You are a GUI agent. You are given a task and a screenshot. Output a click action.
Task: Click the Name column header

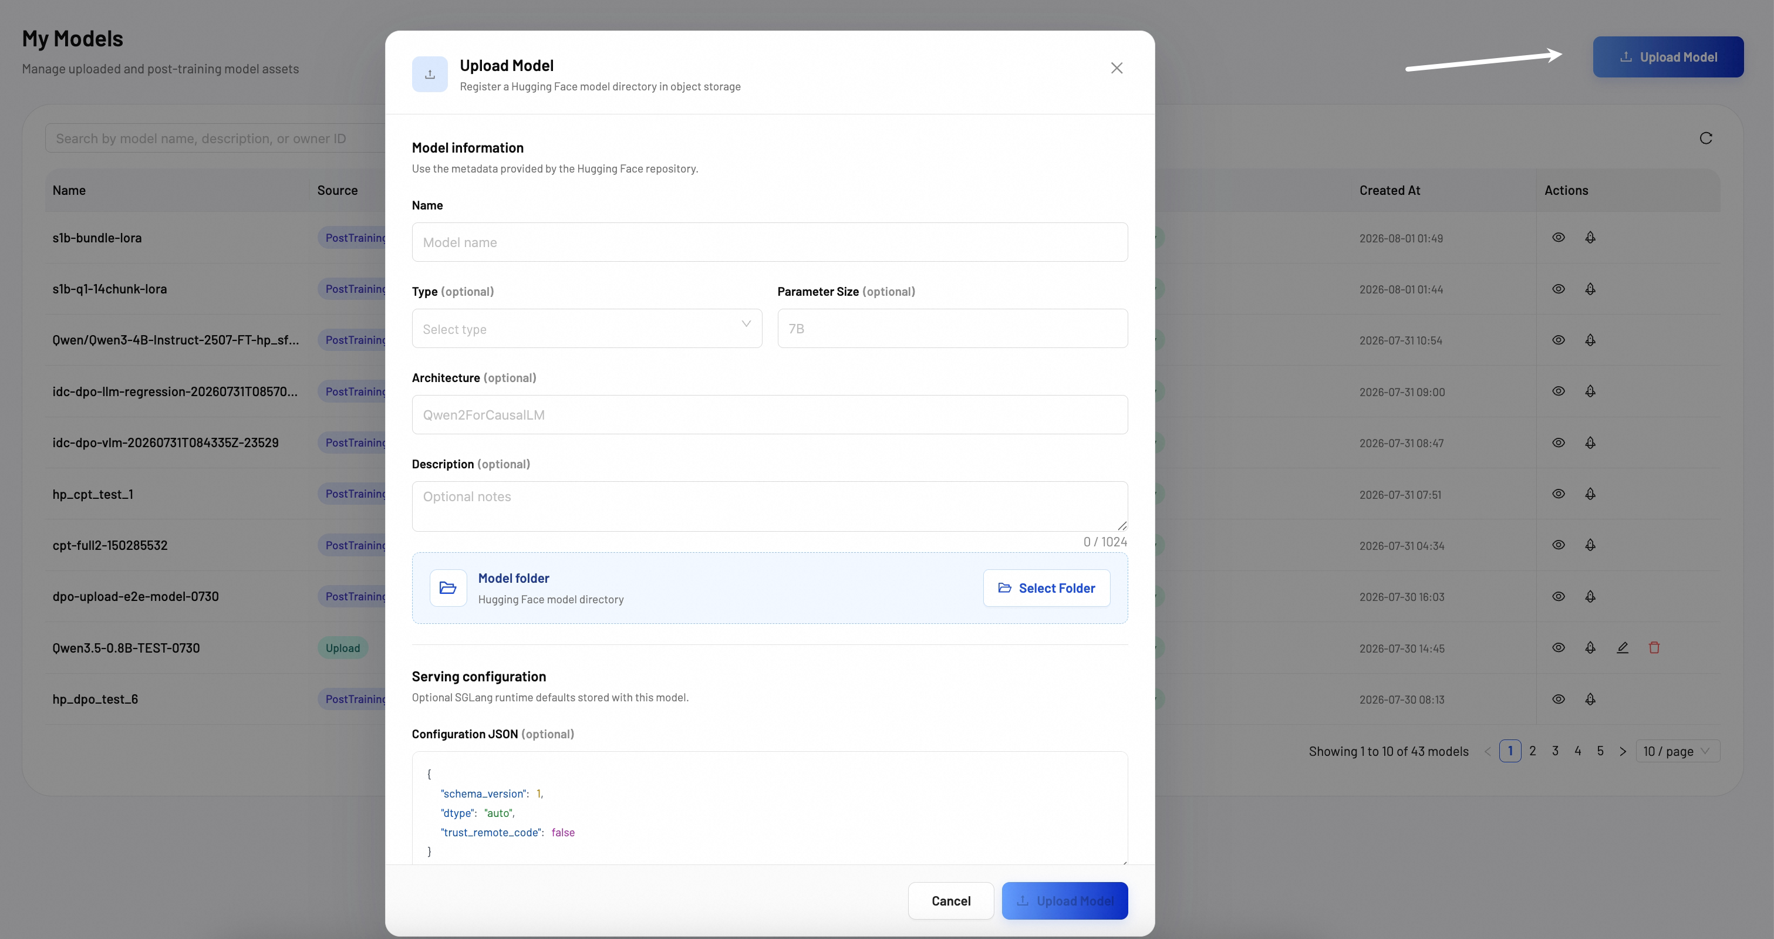click(69, 191)
